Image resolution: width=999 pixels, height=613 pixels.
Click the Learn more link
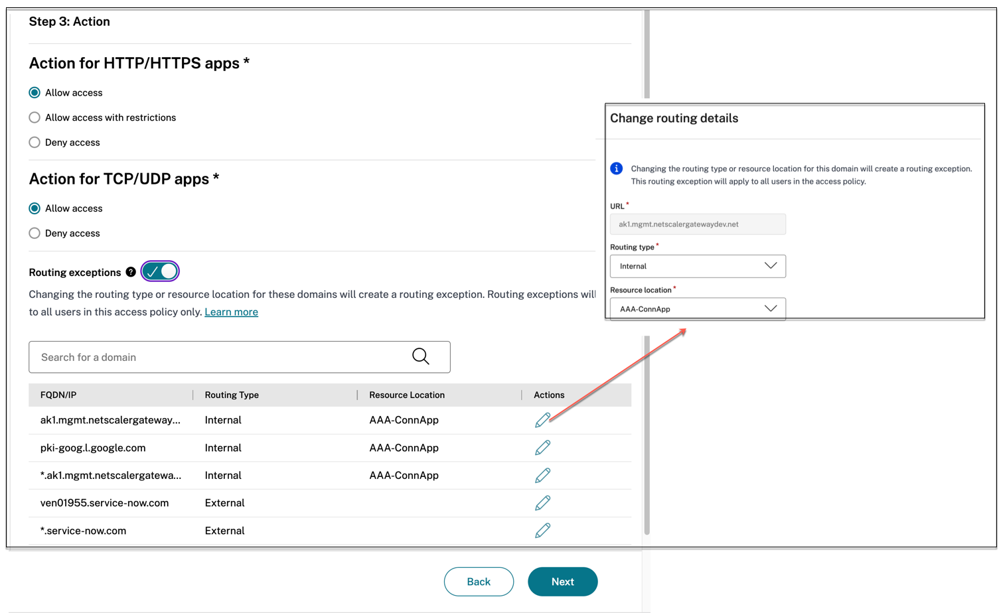231,312
